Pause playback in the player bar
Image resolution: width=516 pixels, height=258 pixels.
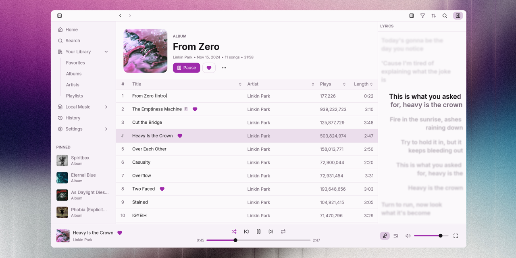point(259,232)
